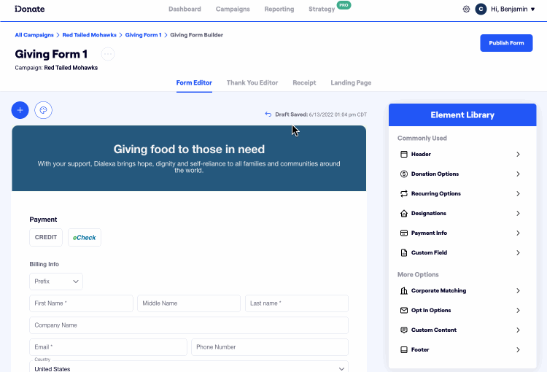Click the Recurring Options loop icon
This screenshot has width=547, height=372.
(x=403, y=194)
